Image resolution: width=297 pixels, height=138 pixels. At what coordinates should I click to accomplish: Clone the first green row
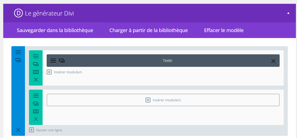click(36, 64)
